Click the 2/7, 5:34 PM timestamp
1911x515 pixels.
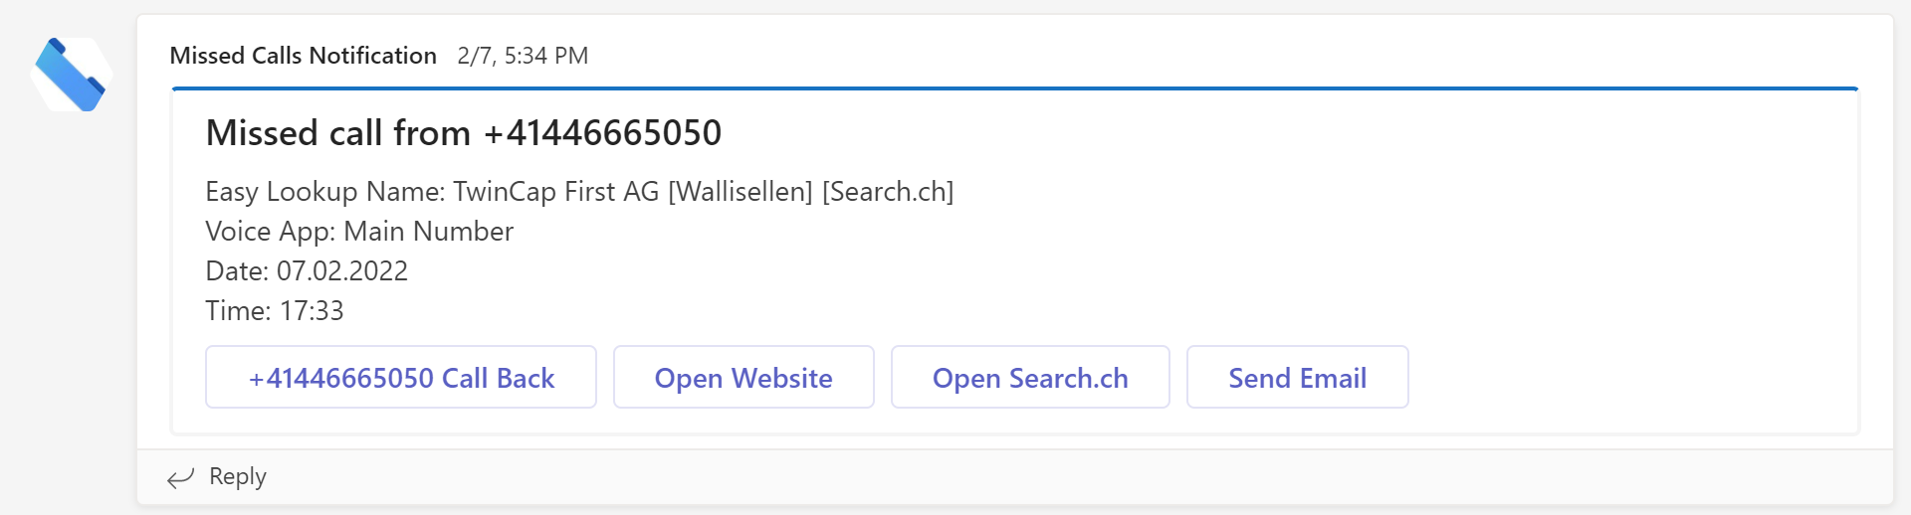[x=523, y=56]
